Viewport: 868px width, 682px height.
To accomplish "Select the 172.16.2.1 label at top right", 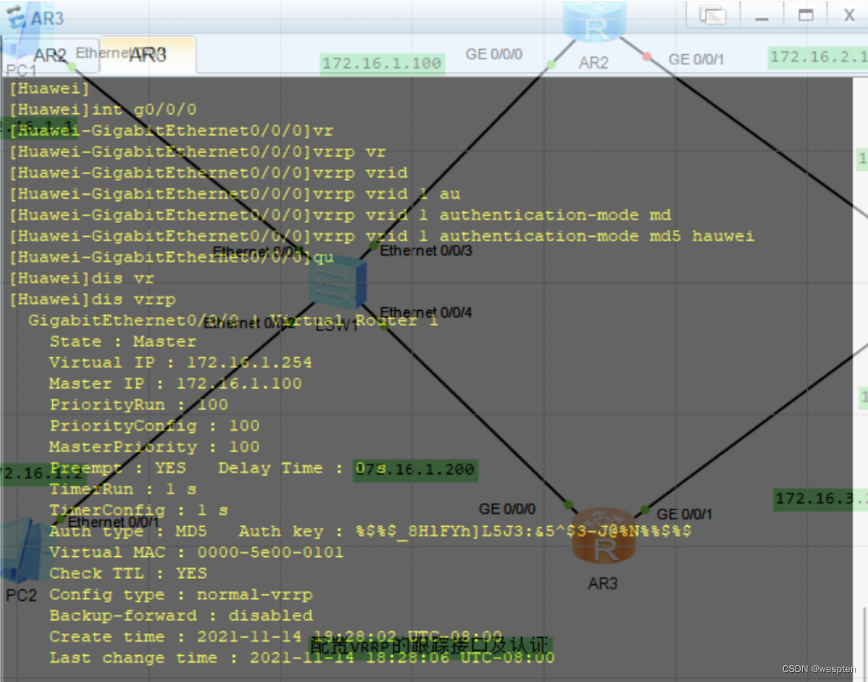I will (818, 57).
